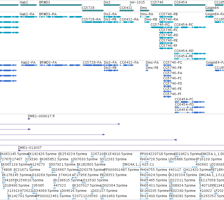Click the EK254224.5prime EST label
This screenshot has height=200, width=224.
73,154
